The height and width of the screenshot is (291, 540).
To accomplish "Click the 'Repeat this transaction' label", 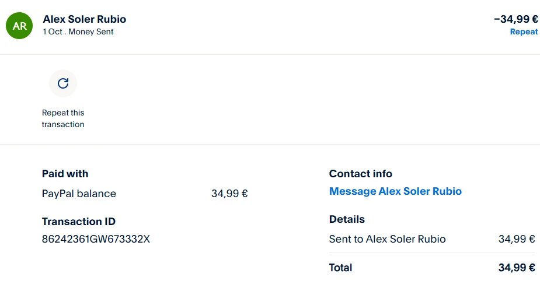I will [x=63, y=118].
